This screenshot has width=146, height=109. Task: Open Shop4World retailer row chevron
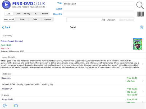coord(143,102)
